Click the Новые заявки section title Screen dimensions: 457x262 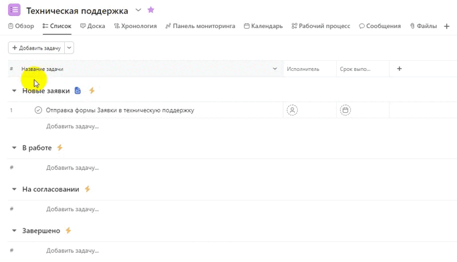(46, 91)
